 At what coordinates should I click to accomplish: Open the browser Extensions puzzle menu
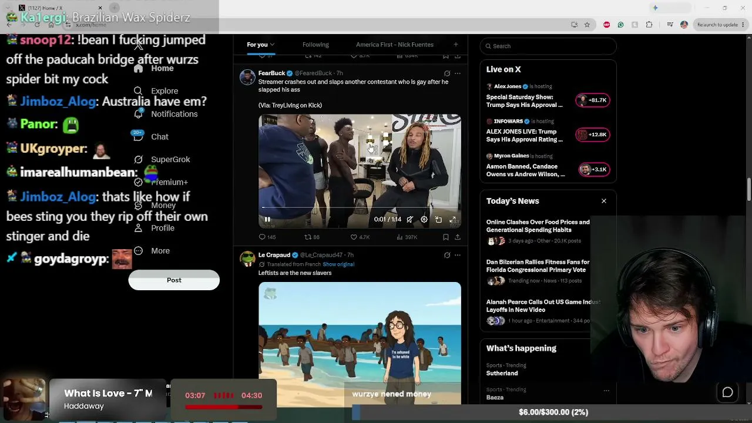(649, 25)
